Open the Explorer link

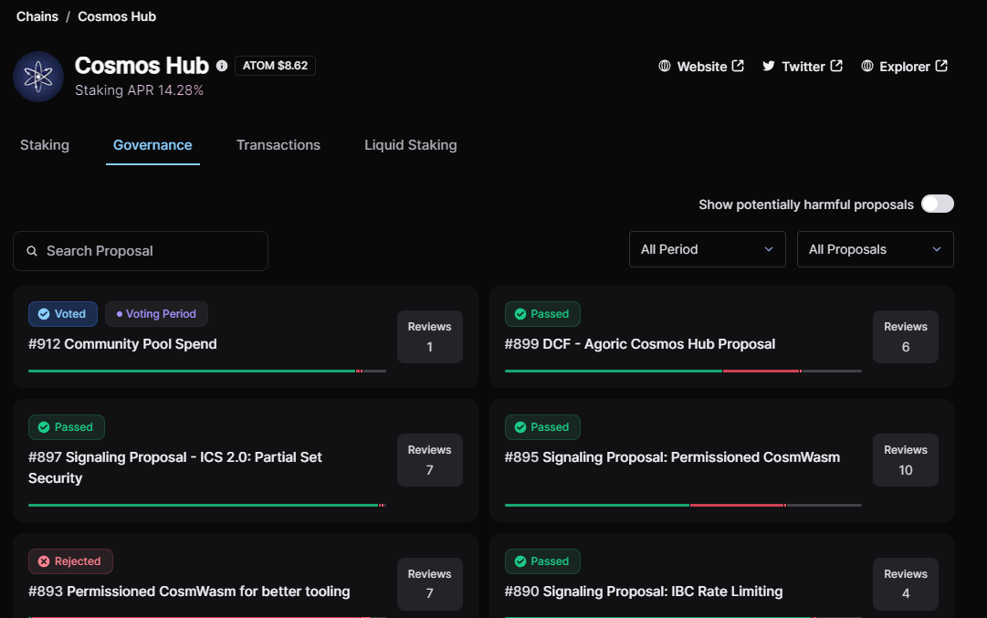[904, 66]
